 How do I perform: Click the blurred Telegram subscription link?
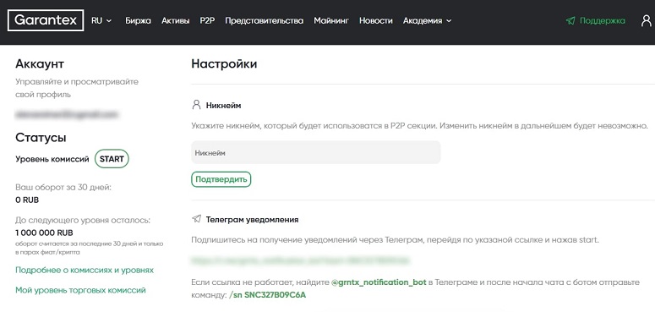300,261
